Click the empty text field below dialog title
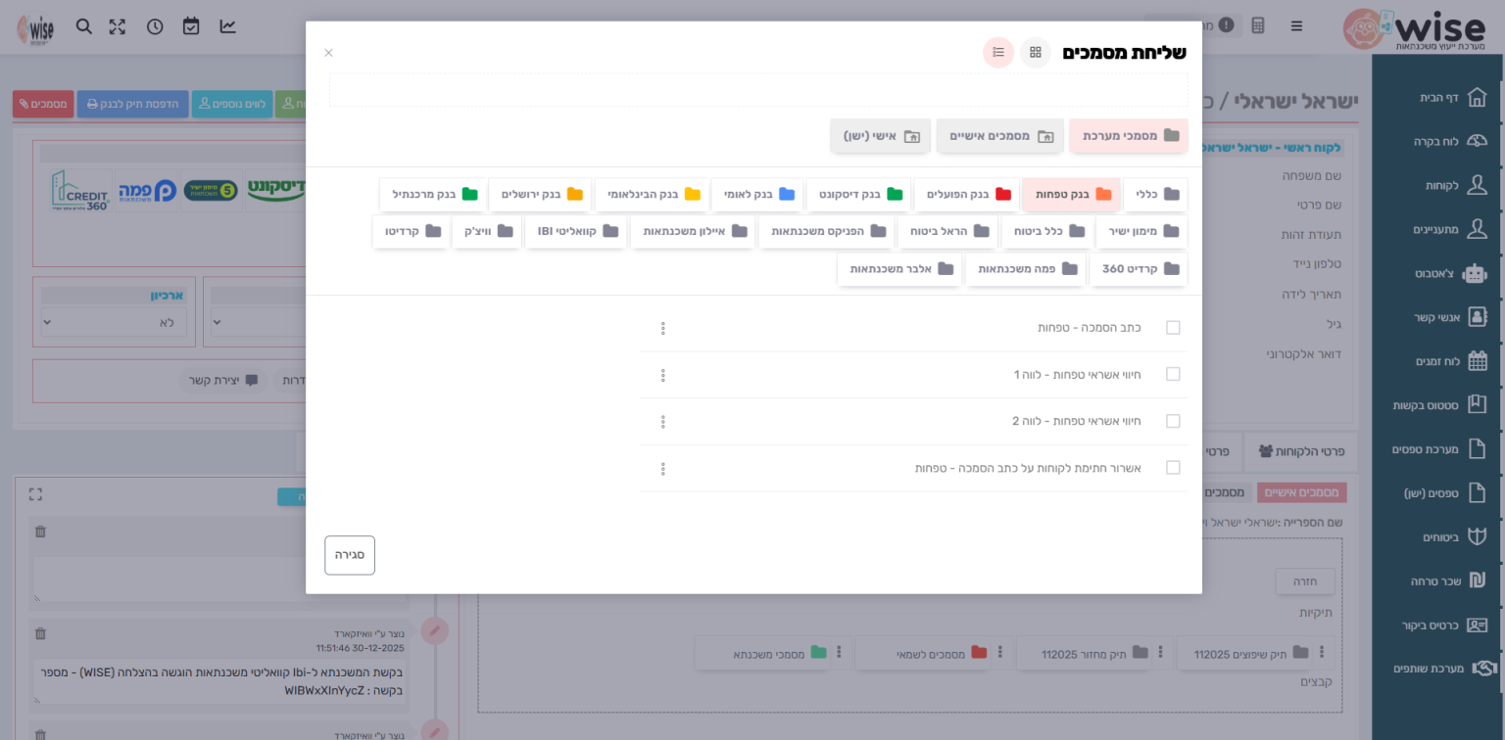 pos(757,90)
